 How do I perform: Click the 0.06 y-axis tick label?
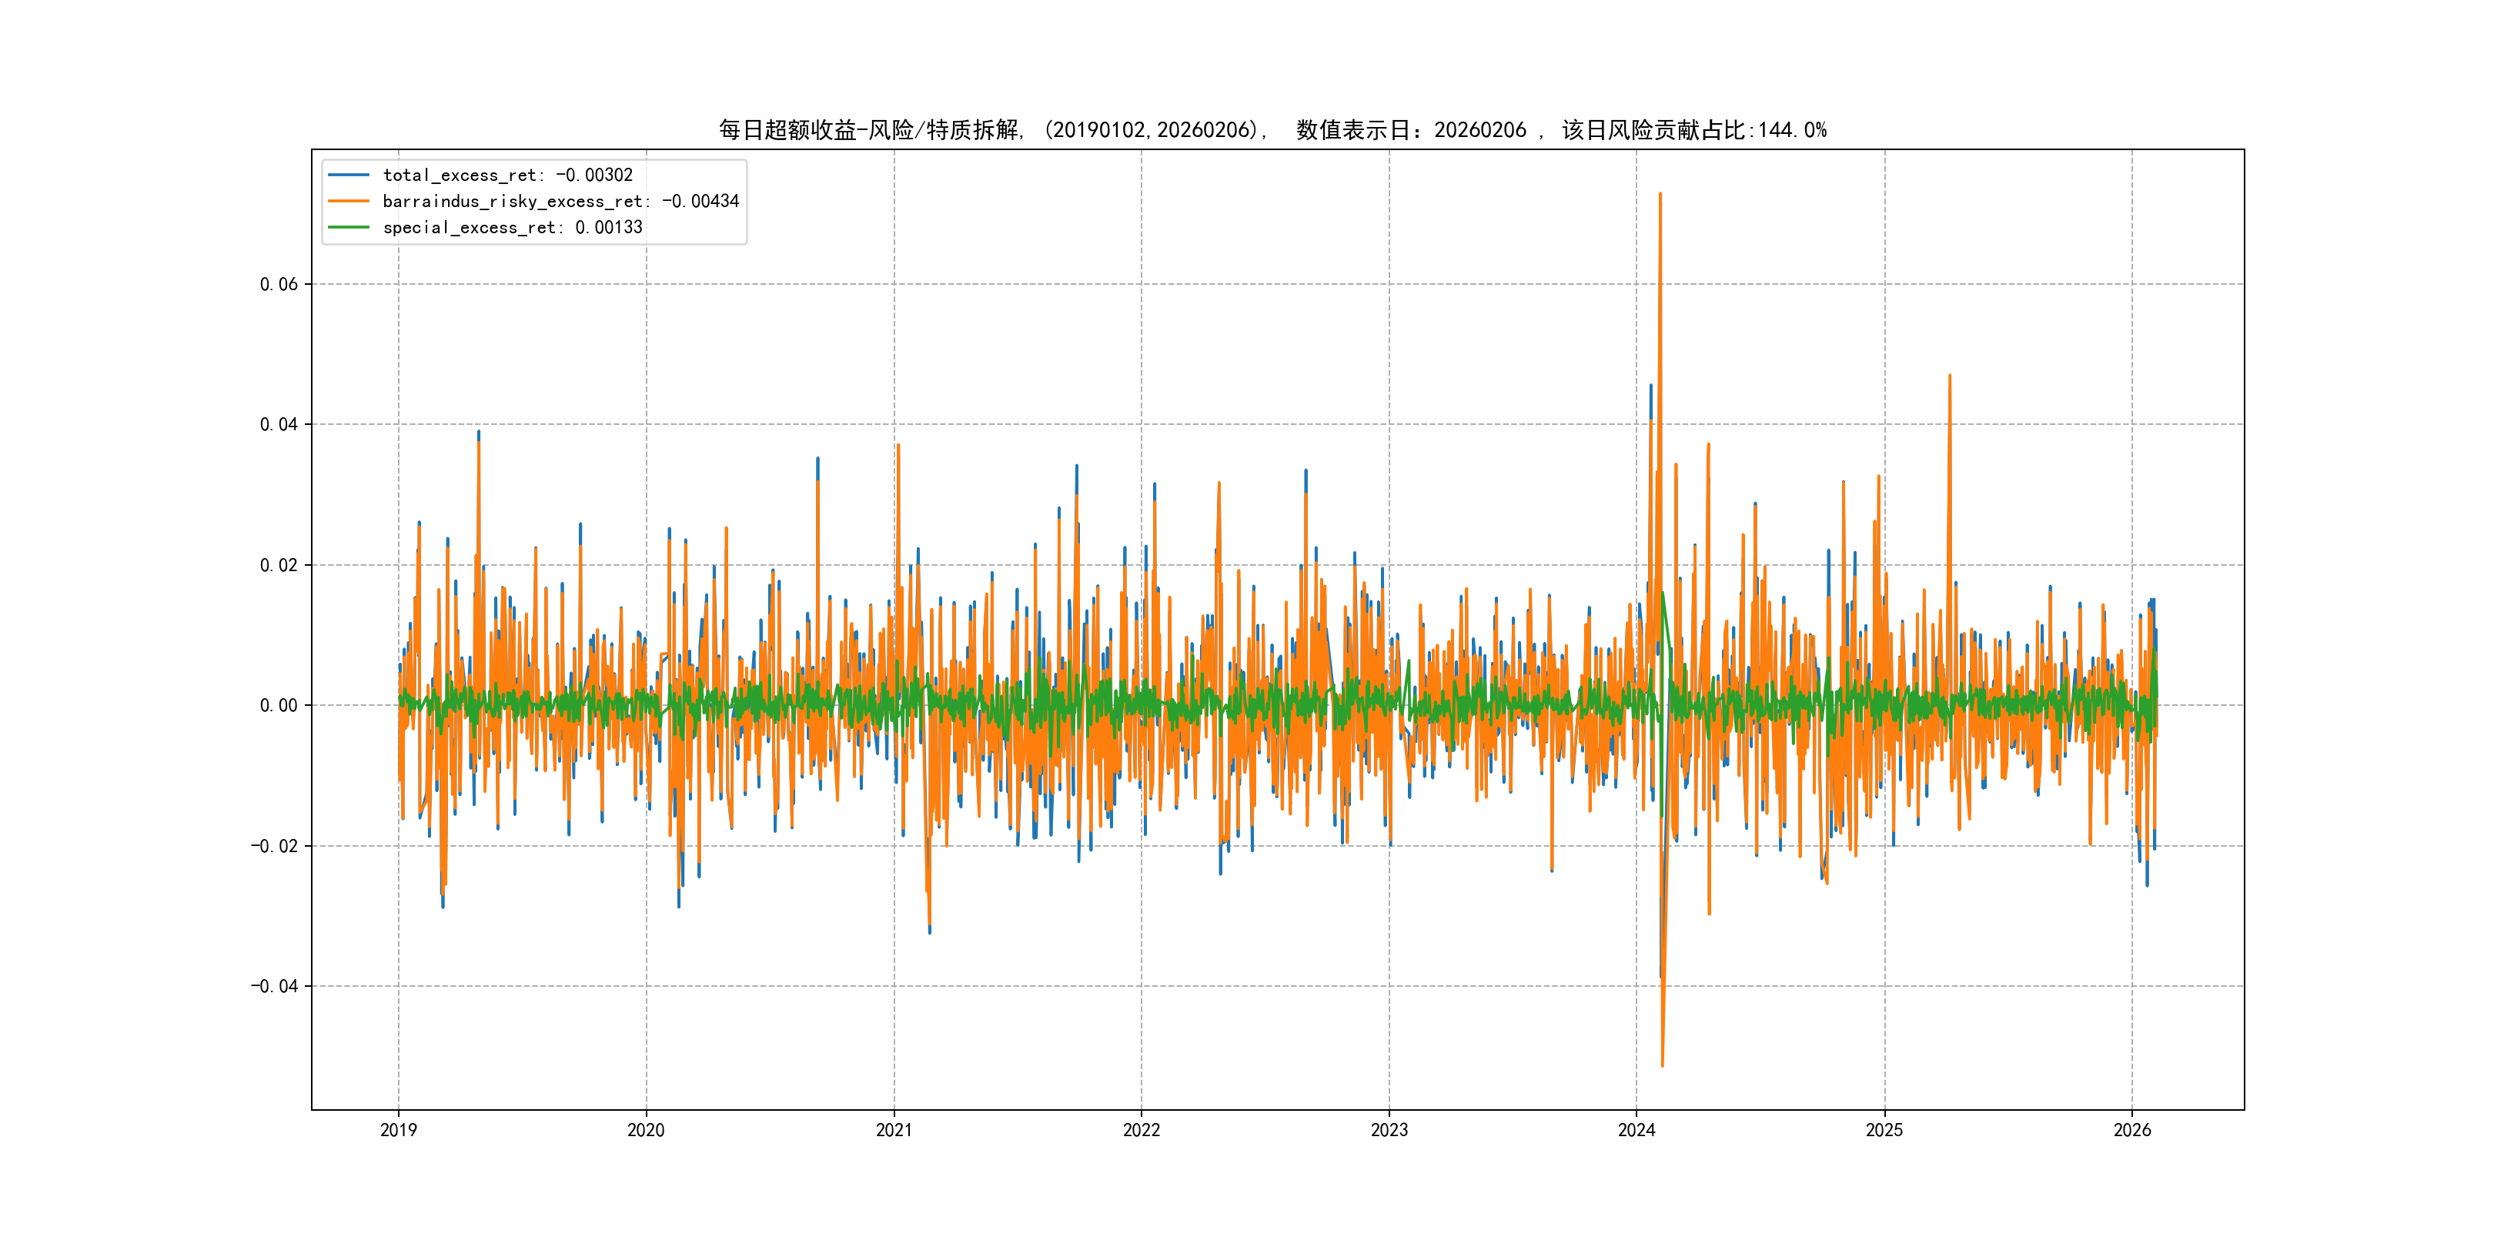pyautogui.click(x=279, y=284)
